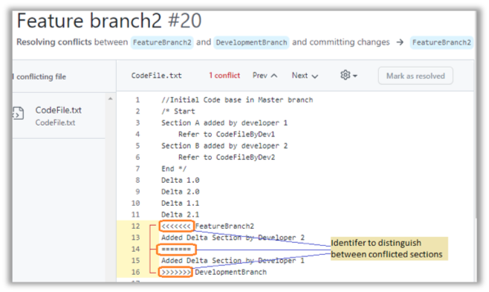Screen dimensions: 489x292
Task: Click the sidebar scroll-up arrow
Action: tap(110, 99)
